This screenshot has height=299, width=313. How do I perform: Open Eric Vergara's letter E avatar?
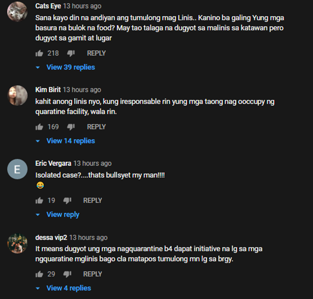point(18,169)
